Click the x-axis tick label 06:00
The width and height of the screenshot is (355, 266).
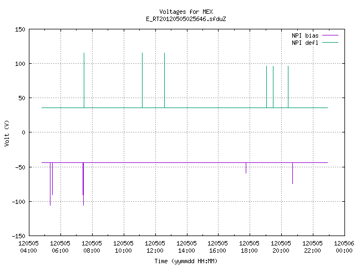coord(60,250)
